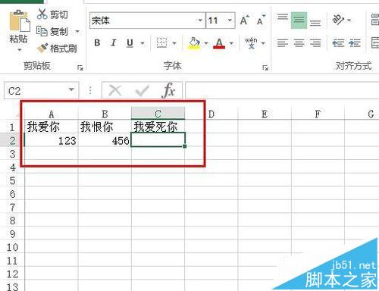Decrease font size with the smaller A icon
Viewport: 379px width, 291px height.
pyautogui.click(x=261, y=20)
